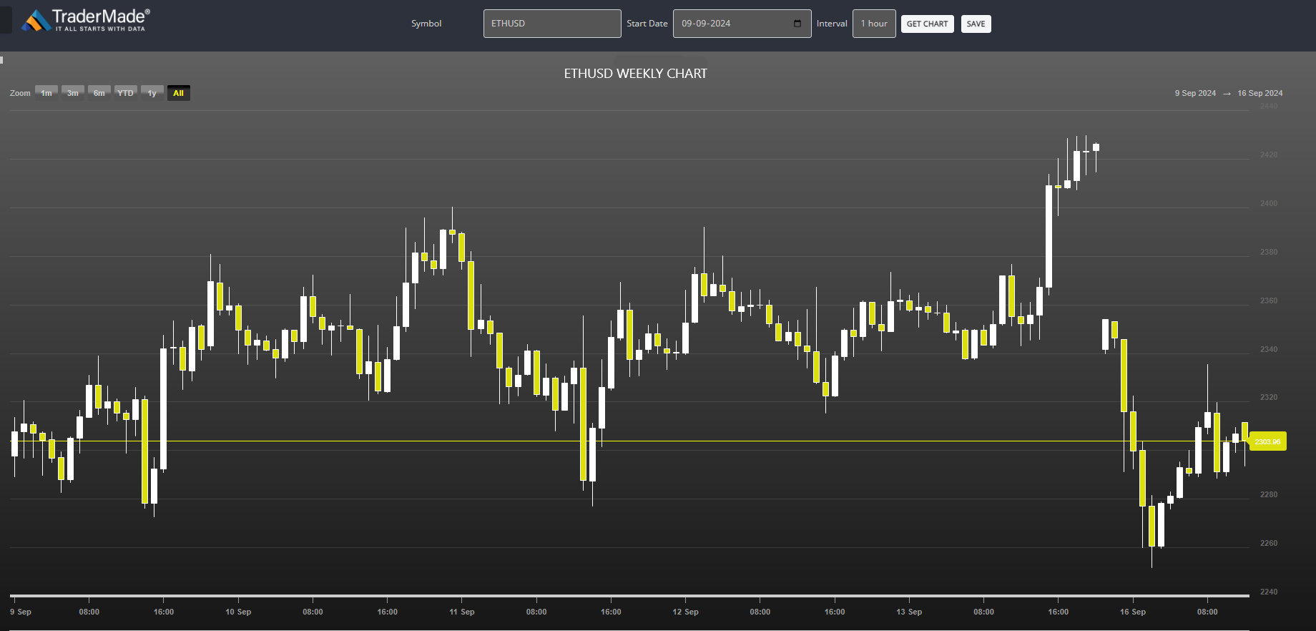
Task: Select the 6m zoom range
Action: (x=99, y=93)
